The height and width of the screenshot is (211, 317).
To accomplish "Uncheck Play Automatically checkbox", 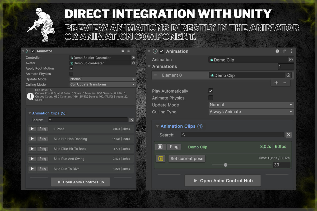I will tap(211, 91).
